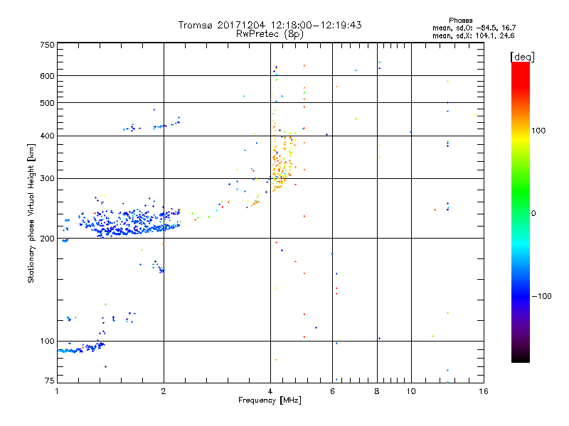Click the colorbar tick label '0'
Viewport: 569px width, 426px height.
tap(533, 214)
